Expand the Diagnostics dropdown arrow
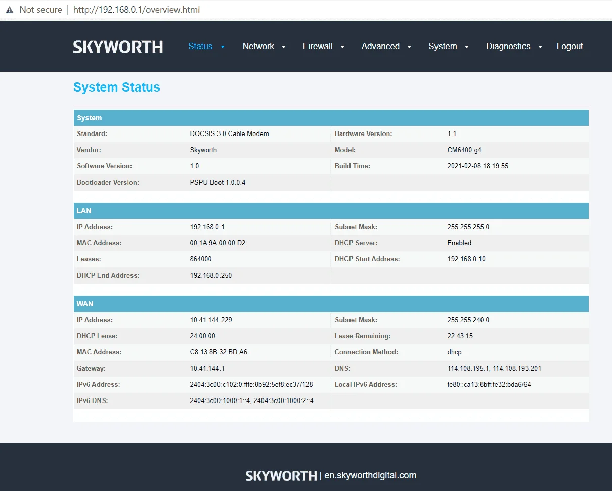 [540, 47]
